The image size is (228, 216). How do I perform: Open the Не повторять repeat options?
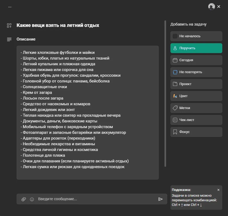pyautogui.click(x=196, y=72)
